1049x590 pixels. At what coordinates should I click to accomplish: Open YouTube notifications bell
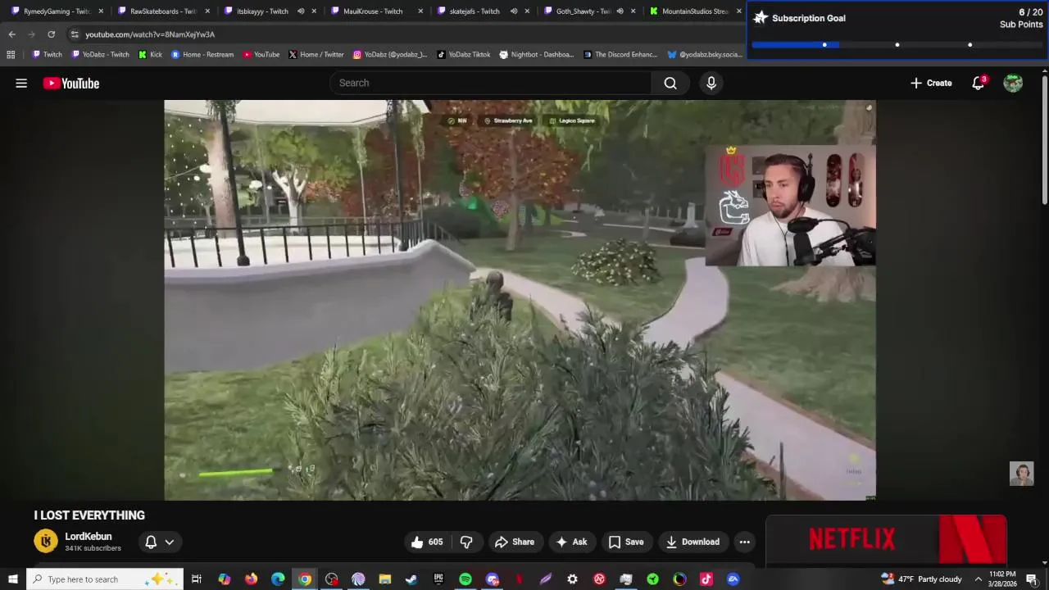coord(978,83)
